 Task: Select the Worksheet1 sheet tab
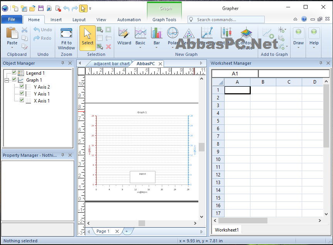227,230
